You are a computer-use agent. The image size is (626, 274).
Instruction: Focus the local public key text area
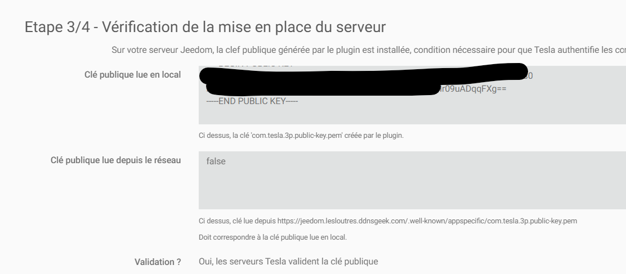(412, 95)
